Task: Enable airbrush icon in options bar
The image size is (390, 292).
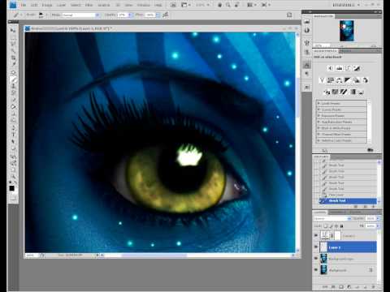Action: (165, 15)
